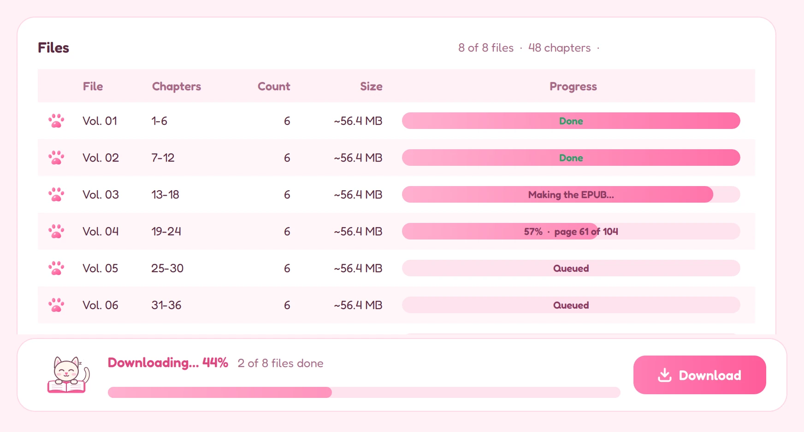Click the Progress column header

(573, 86)
